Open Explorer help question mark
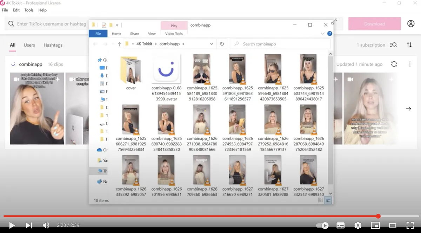 pos(329,34)
